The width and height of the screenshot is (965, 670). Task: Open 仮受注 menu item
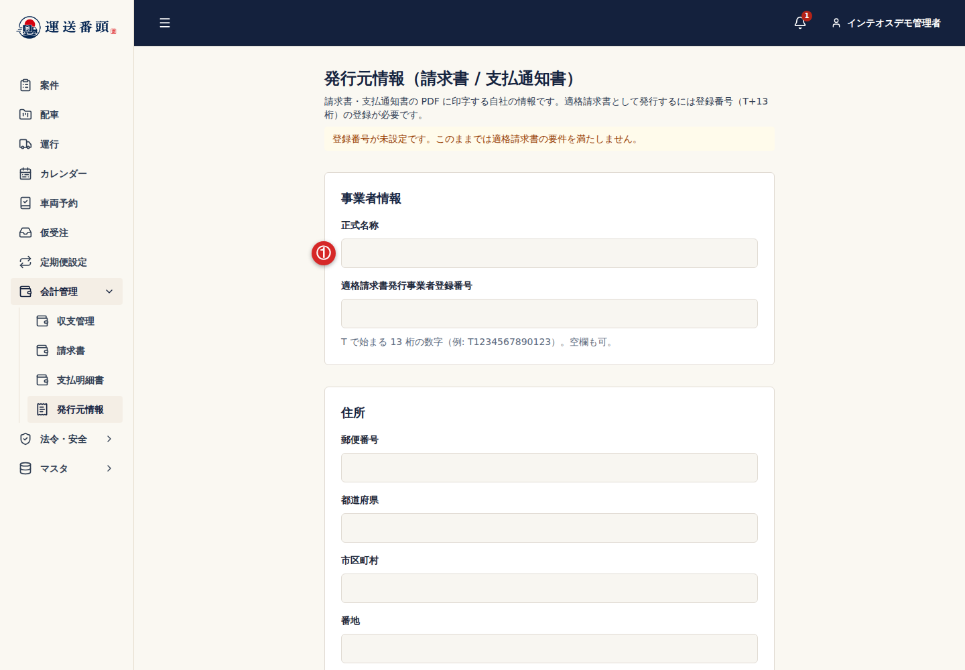[x=66, y=232]
